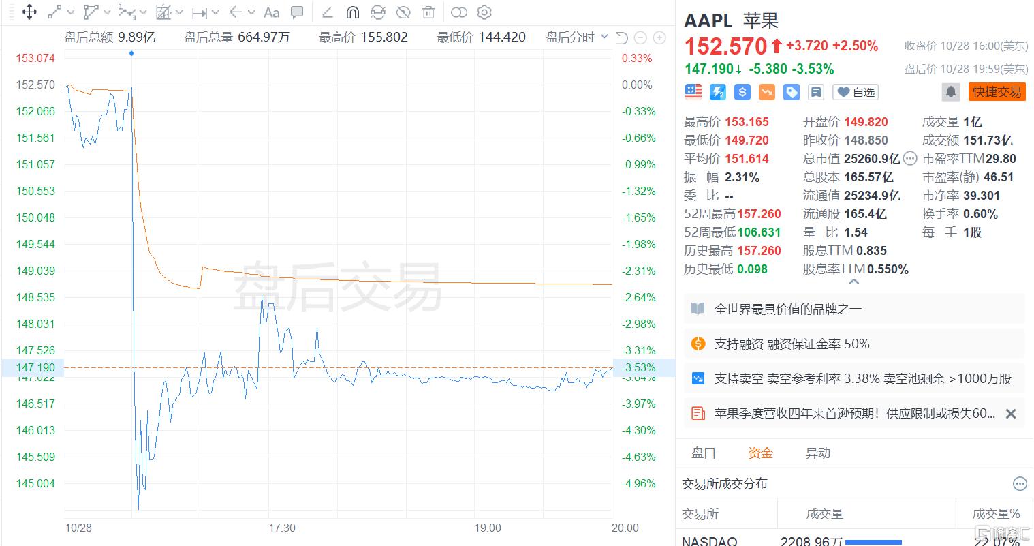Toggle the magnet snap mode

coord(352,12)
